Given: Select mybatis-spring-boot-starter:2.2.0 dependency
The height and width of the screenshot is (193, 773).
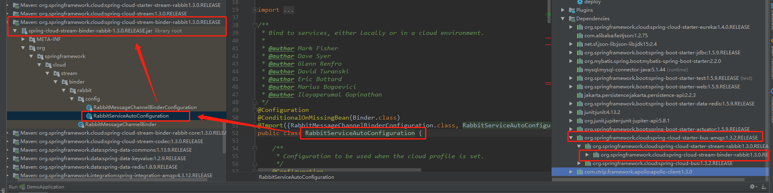Looking at the screenshot, I should coord(653,61).
